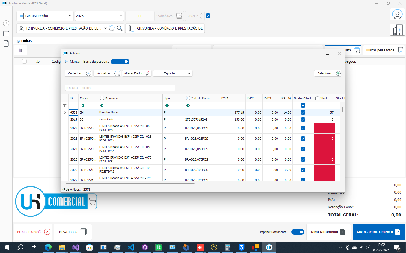Open the calendar date picker icon

[179, 16]
